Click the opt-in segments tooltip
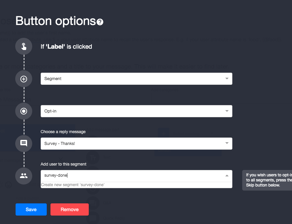292x224 pixels. [267, 180]
